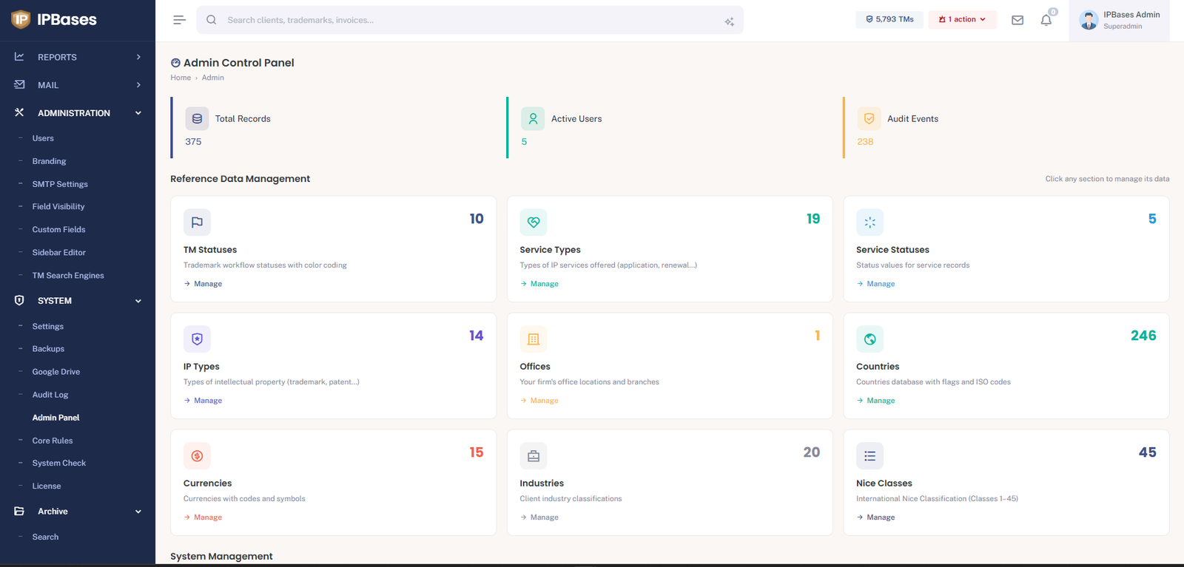This screenshot has height=567, width=1184.
Task: Click Manage link for Currencies
Action: (x=203, y=517)
